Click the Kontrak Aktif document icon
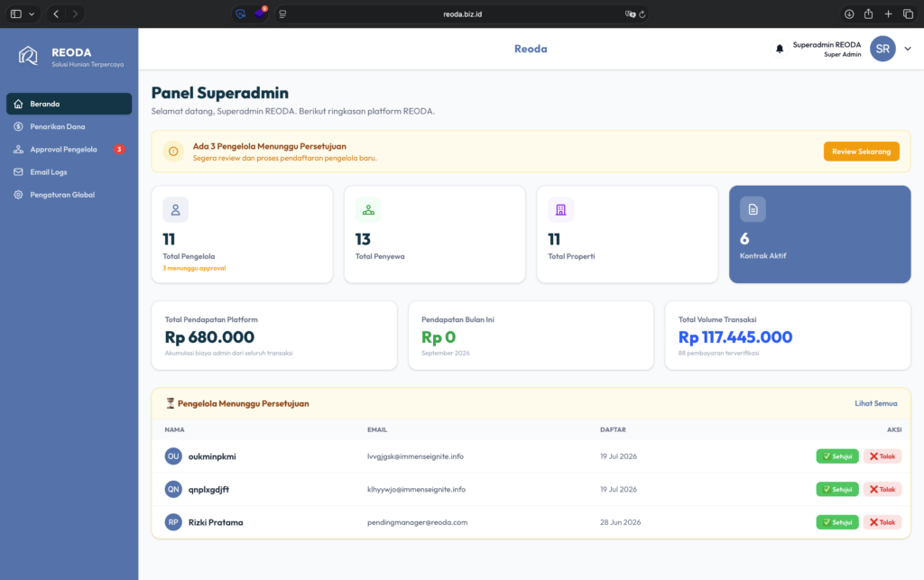 pyautogui.click(x=753, y=209)
